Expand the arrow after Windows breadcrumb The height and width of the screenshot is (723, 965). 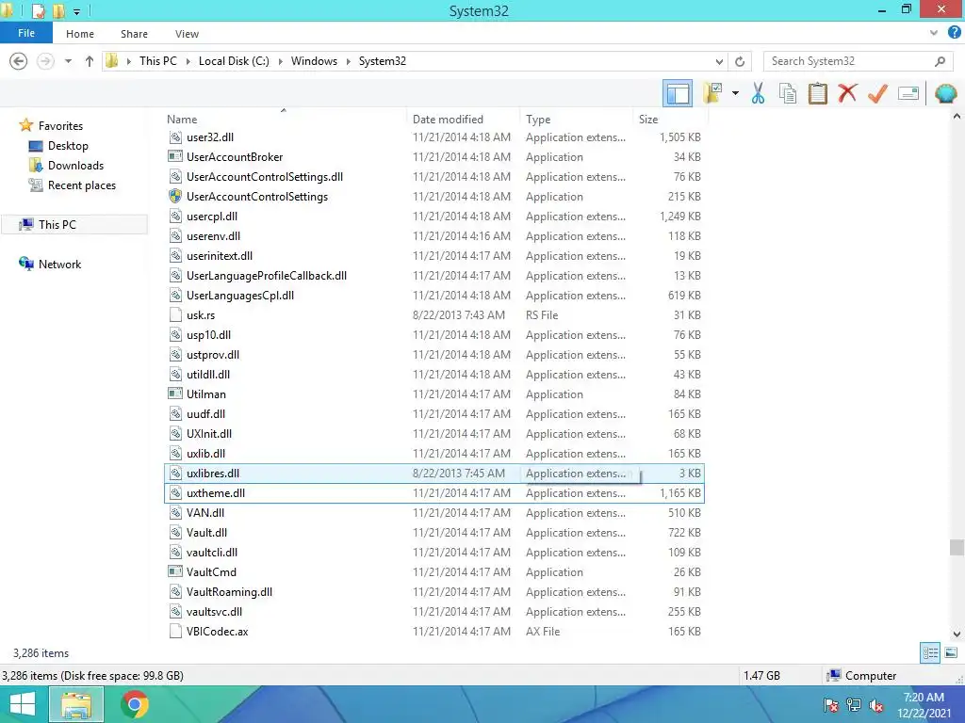(x=349, y=61)
